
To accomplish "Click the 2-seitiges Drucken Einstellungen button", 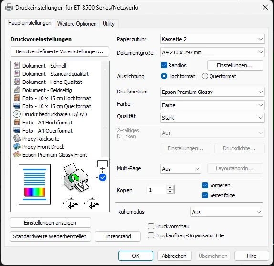I will pos(186,148).
